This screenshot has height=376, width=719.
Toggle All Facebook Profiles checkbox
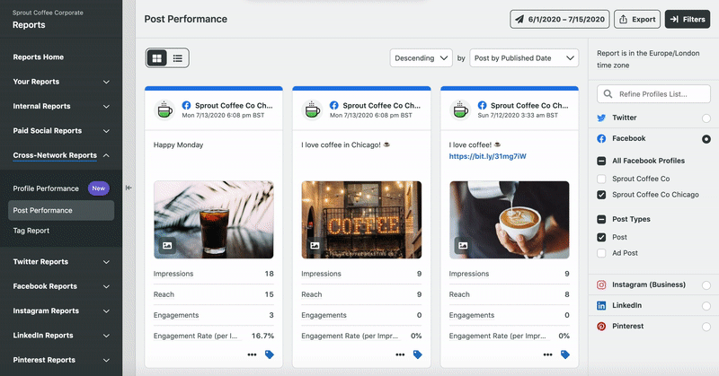(x=601, y=161)
